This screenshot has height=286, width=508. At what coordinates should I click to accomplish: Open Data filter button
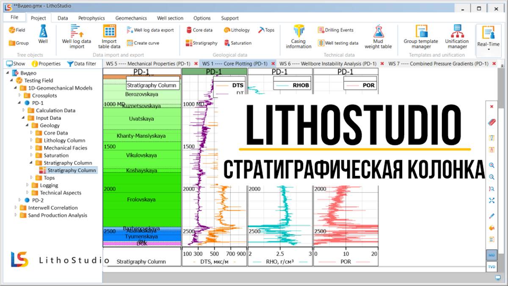tap(82, 64)
